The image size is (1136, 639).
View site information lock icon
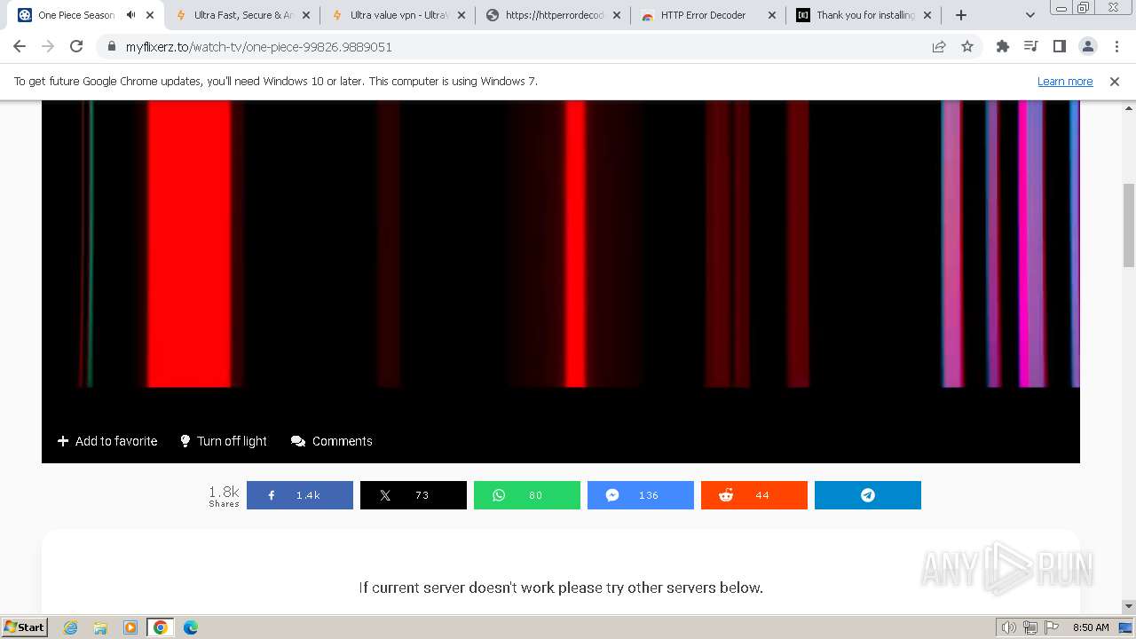pos(111,47)
